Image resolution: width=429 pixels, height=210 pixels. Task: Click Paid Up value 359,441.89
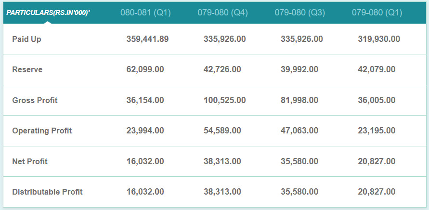(x=147, y=39)
